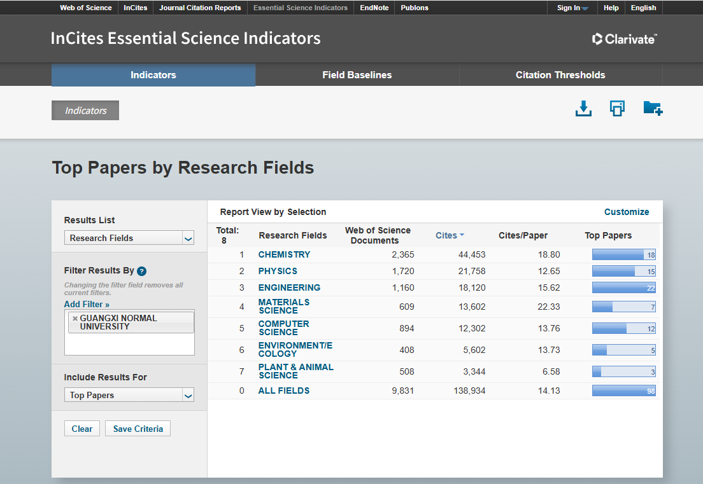Click the Customize link
The image size is (703, 484).
point(627,212)
